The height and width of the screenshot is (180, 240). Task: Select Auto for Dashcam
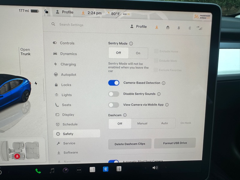pyautogui.click(x=164, y=123)
